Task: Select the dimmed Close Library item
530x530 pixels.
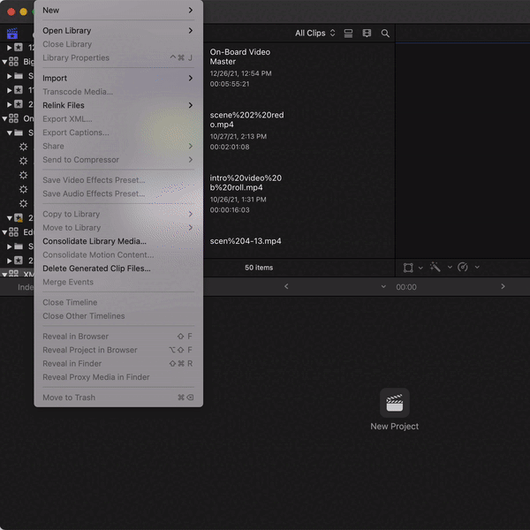Action: (118, 44)
